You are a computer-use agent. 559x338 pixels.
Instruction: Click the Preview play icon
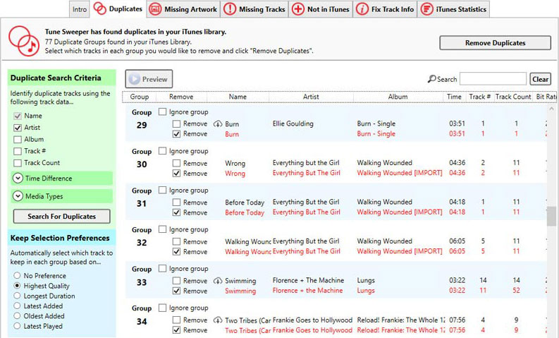[135, 79]
